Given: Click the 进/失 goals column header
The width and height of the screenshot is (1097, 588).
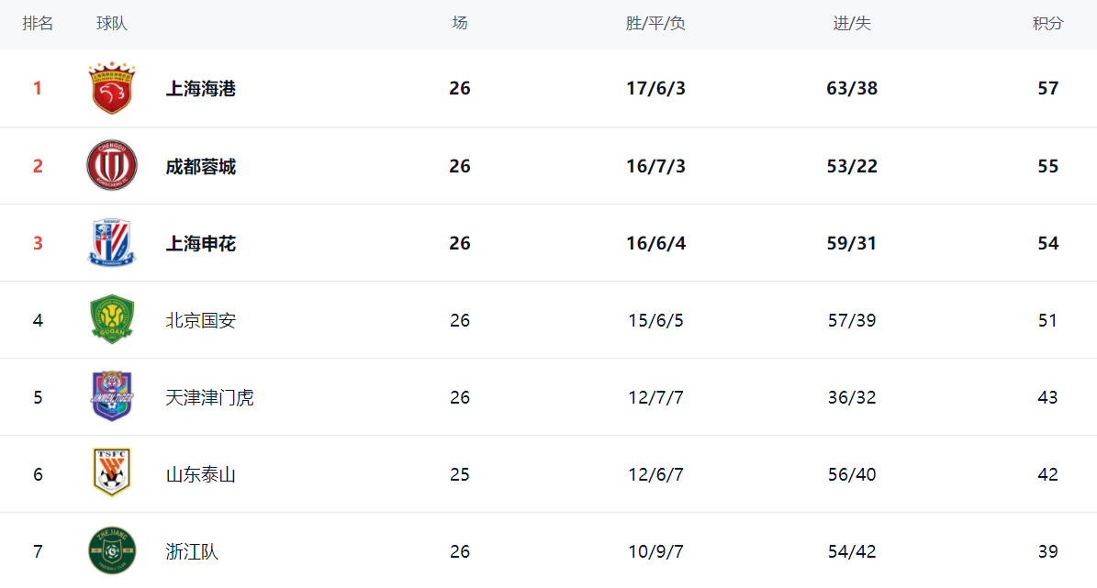Looking at the screenshot, I should 851,24.
